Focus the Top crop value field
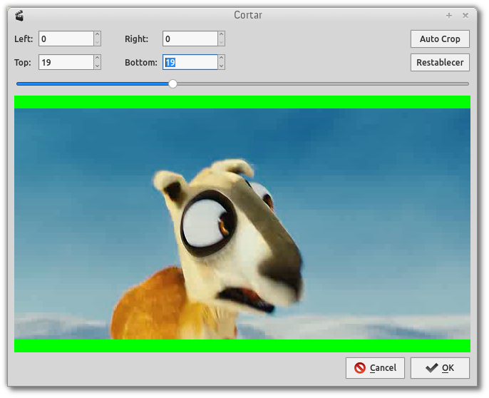The image size is (489, 398). [x=66, y=62]
